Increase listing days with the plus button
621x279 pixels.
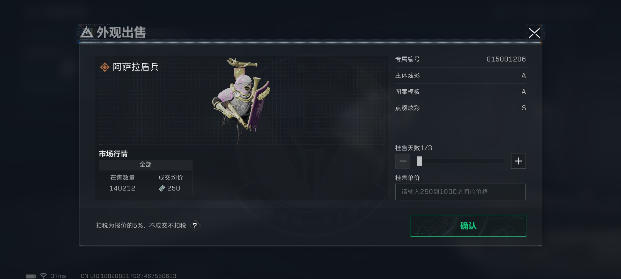tap(518, 161)
